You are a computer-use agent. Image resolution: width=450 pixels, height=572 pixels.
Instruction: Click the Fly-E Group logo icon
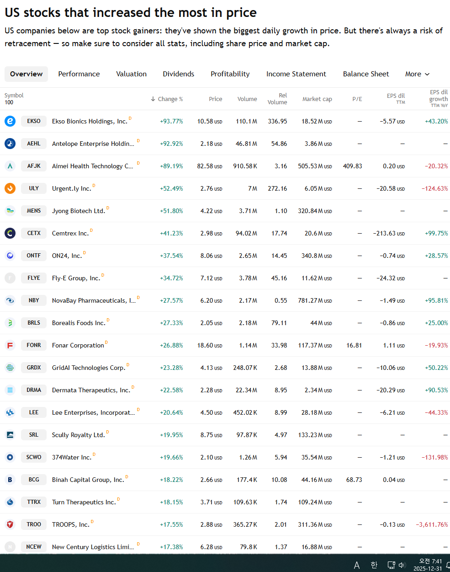coord(10,278)
